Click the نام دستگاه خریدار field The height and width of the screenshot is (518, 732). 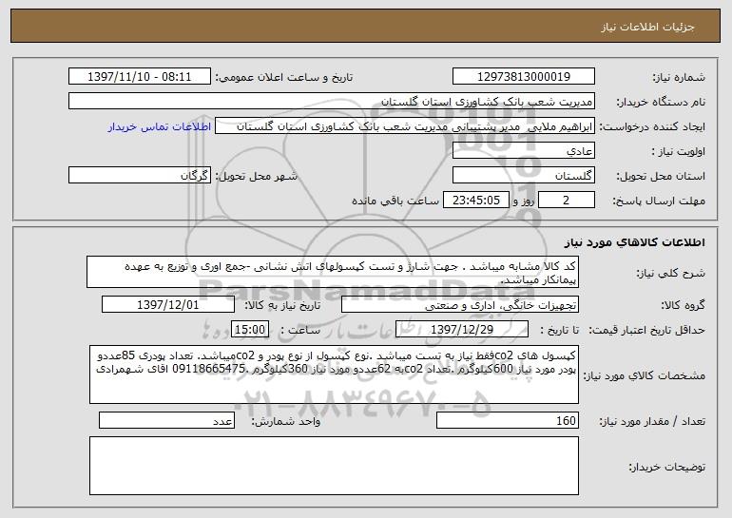[332, 102]
